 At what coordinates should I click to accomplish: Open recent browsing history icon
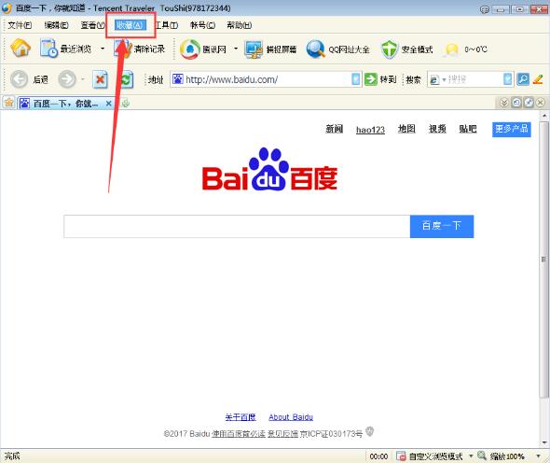click(48, 49)
